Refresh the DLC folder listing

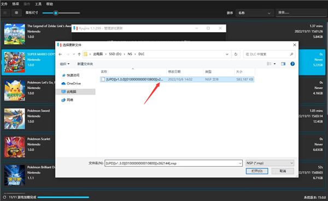236,54
